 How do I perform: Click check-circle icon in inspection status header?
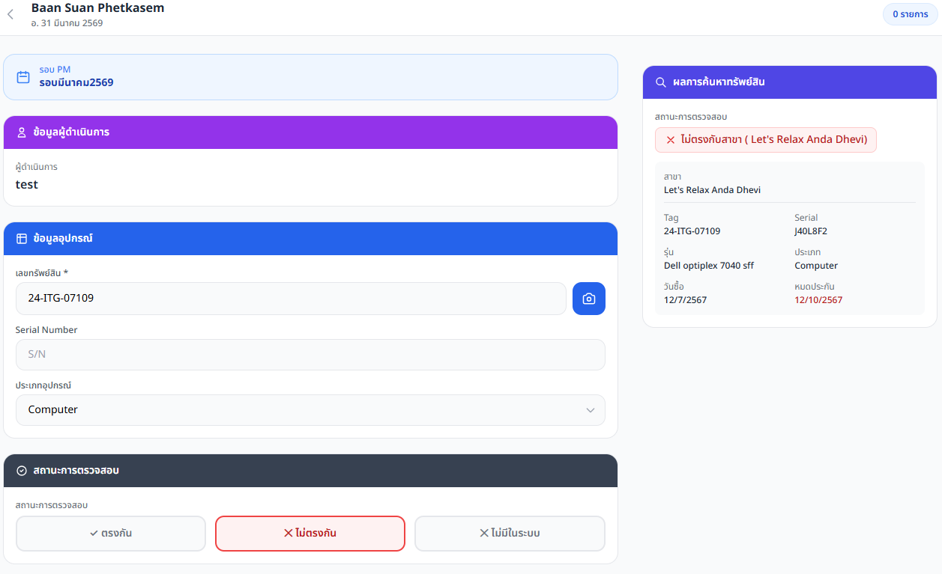tap(22, 471)
